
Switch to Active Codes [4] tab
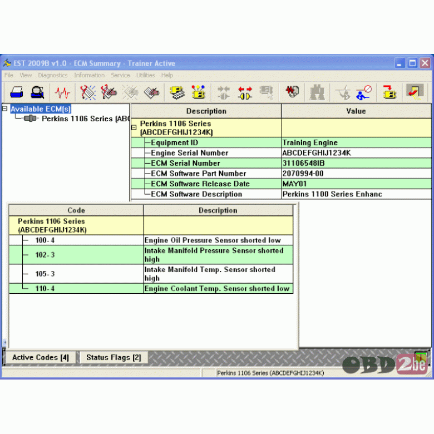pyautogui.click(x=41, y=357)
